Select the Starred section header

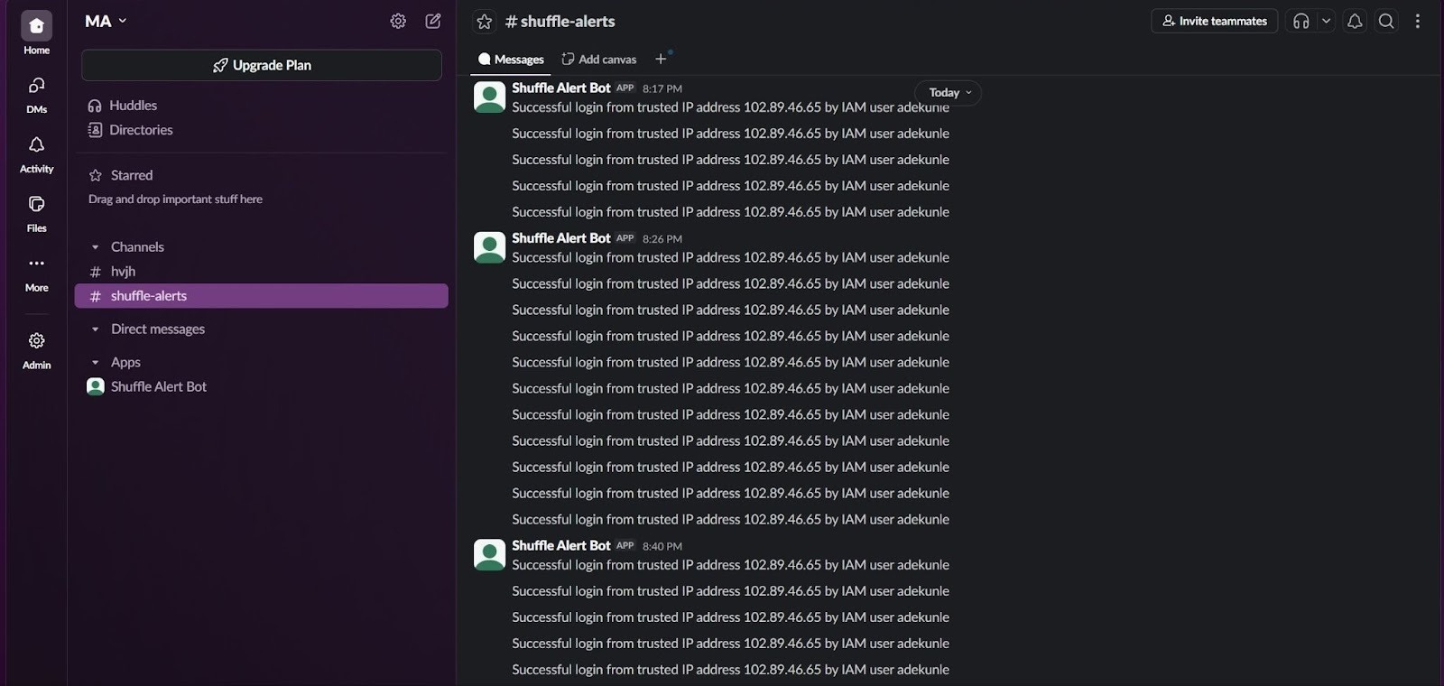click(132, 175)
